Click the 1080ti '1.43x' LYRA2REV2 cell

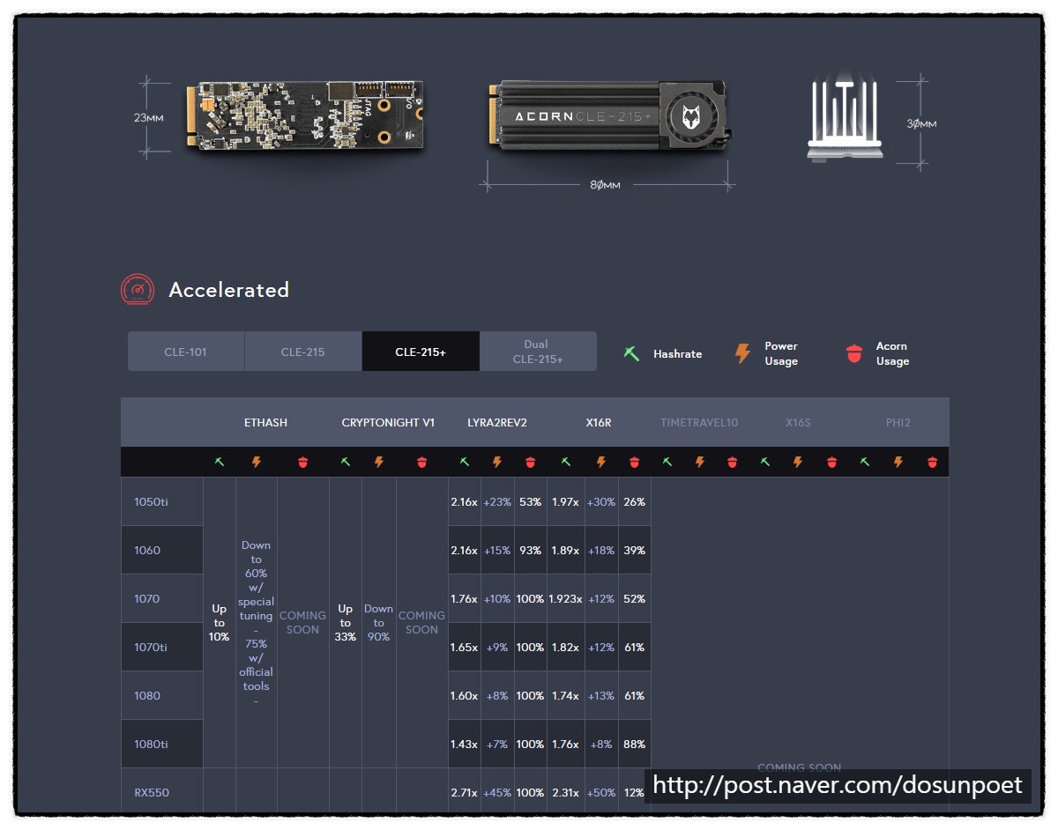[x=465, y=745]
